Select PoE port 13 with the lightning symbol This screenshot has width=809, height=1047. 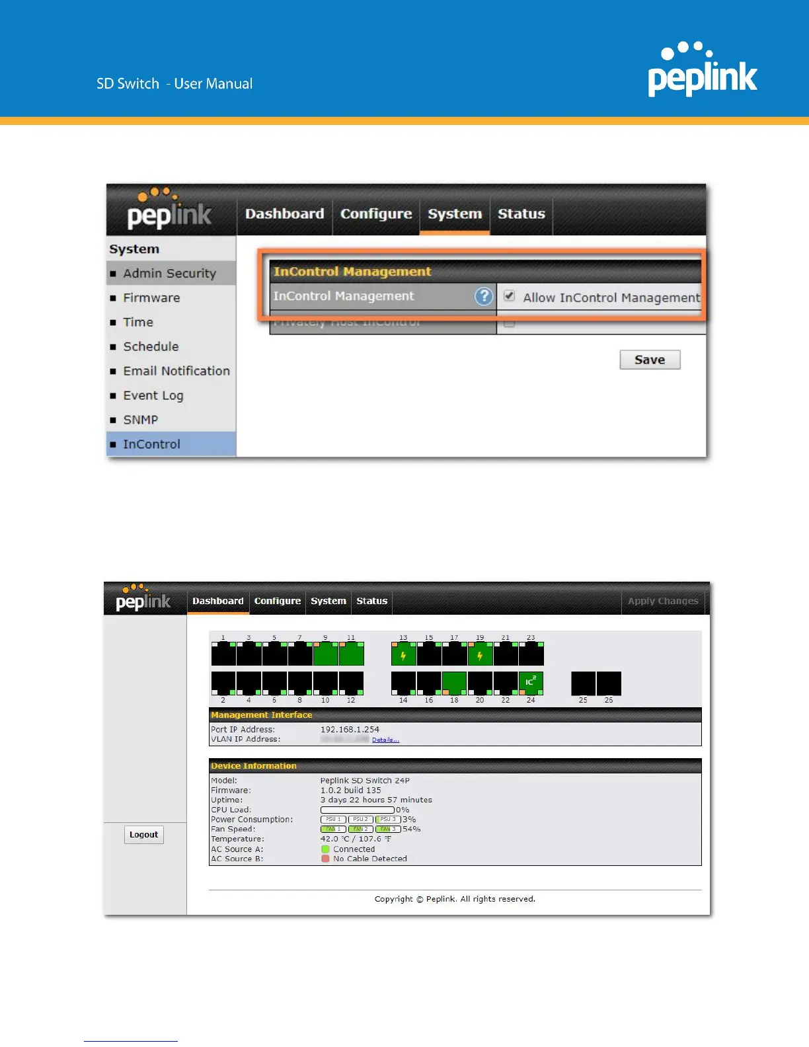(x=403, y=653)
